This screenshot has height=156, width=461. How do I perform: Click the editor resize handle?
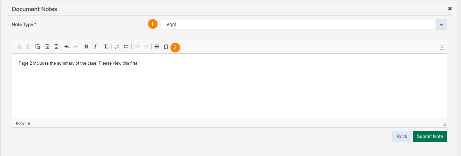444,124
